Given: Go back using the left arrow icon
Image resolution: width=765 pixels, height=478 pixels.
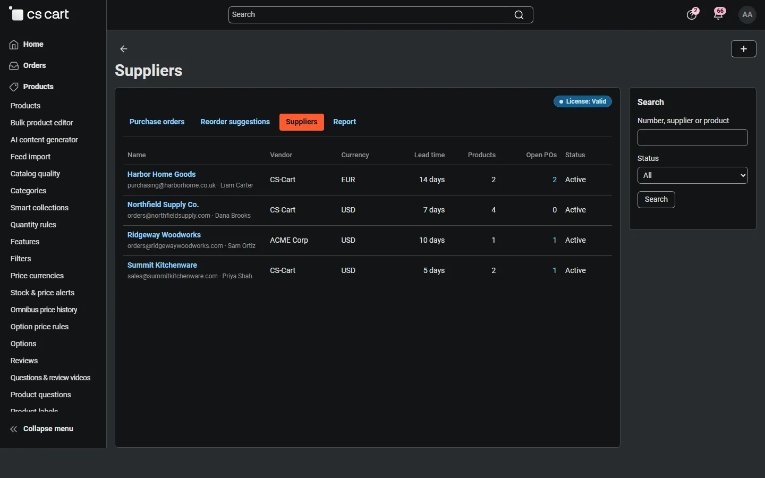Looking at the screenshot, I should 124,49.
